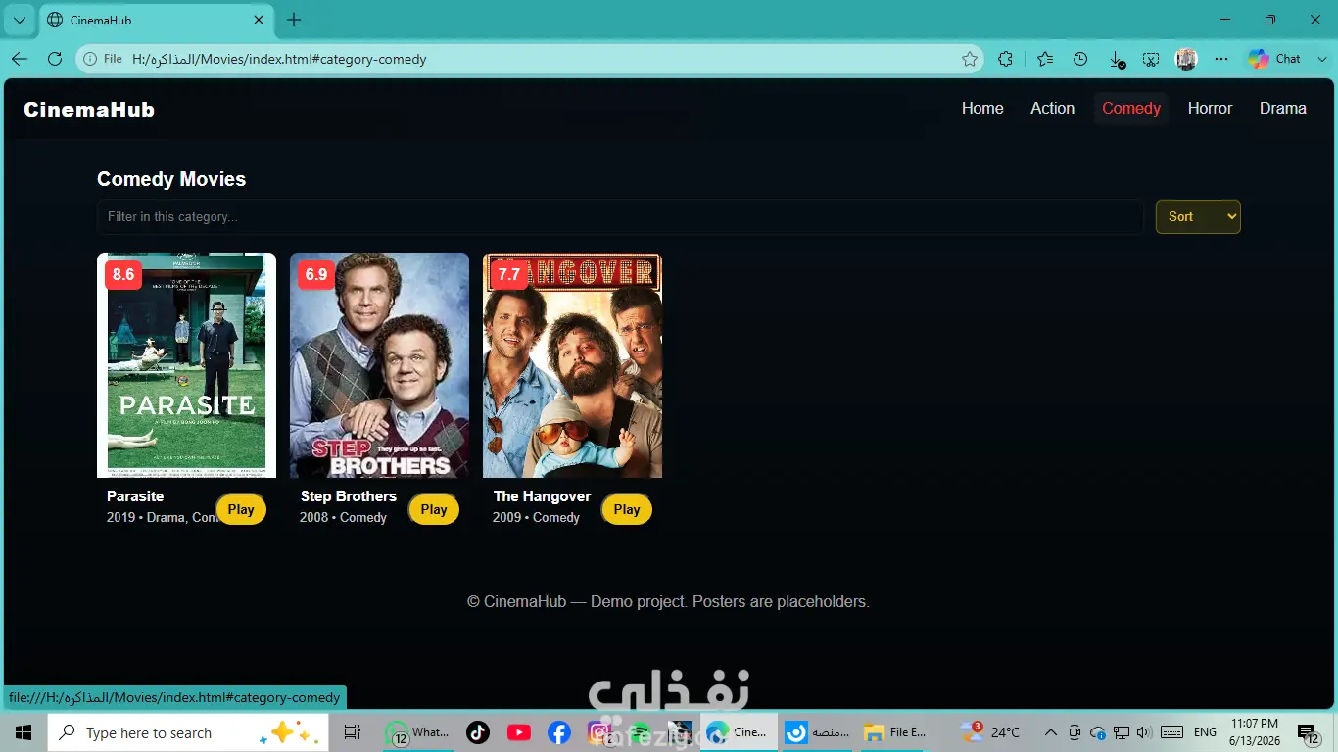Open Spotify from the taskbar

(x=640, y=732)
